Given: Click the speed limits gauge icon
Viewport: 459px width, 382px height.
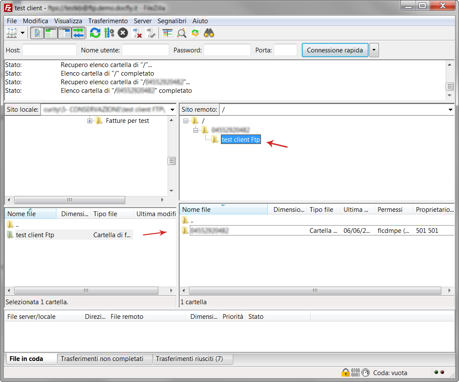Looking at the screenshot, I should pyautogui.click(x=365, y=373).
